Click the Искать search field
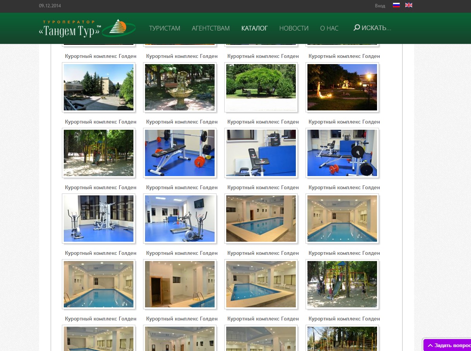The width and height of the screenshot is (471, 351). 377,28
